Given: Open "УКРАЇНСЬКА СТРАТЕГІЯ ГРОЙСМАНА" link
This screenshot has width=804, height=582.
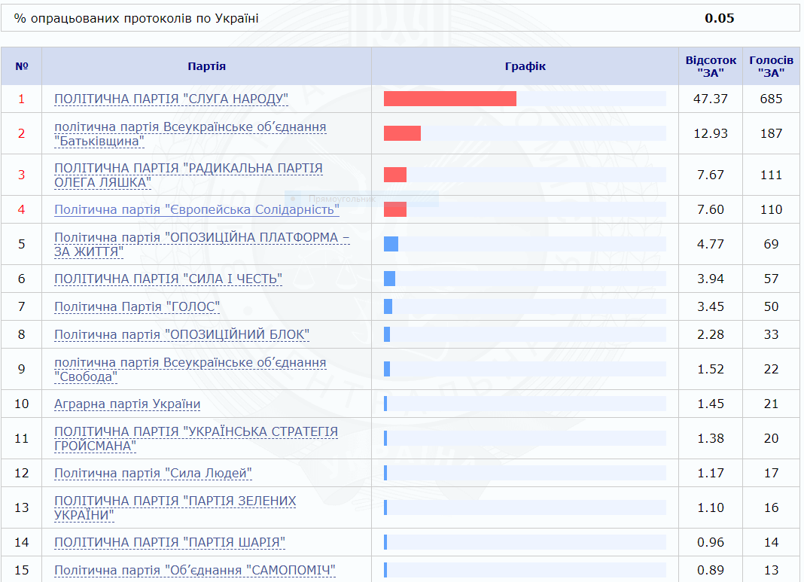Looking at the screenshot, I should [x=196, y=432].
